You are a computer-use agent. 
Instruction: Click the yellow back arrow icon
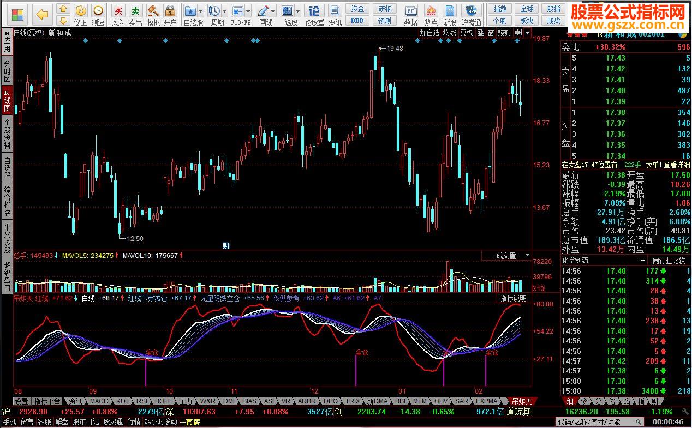[42, 14]
